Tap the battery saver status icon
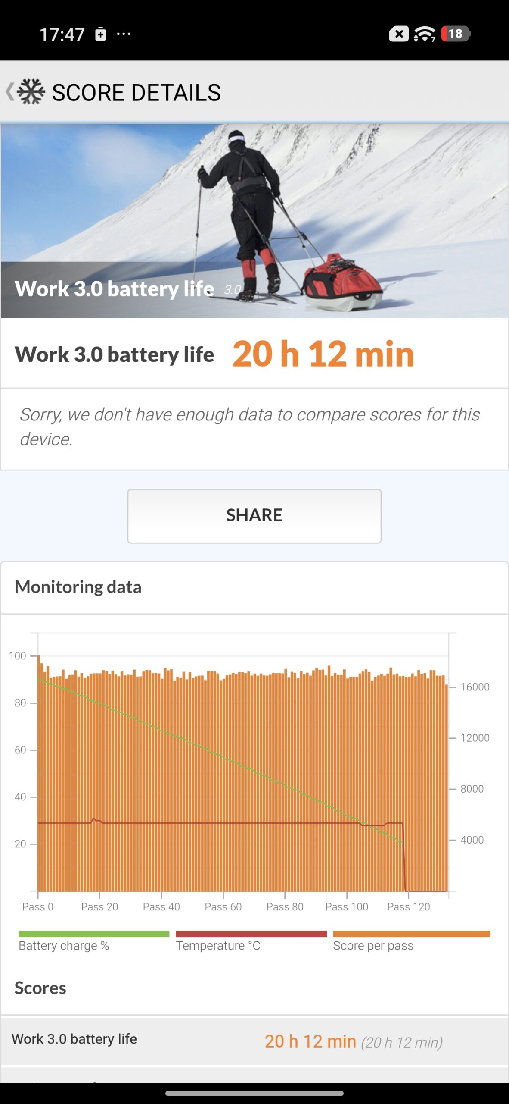The image size is (509, 1104). point(100,34)
